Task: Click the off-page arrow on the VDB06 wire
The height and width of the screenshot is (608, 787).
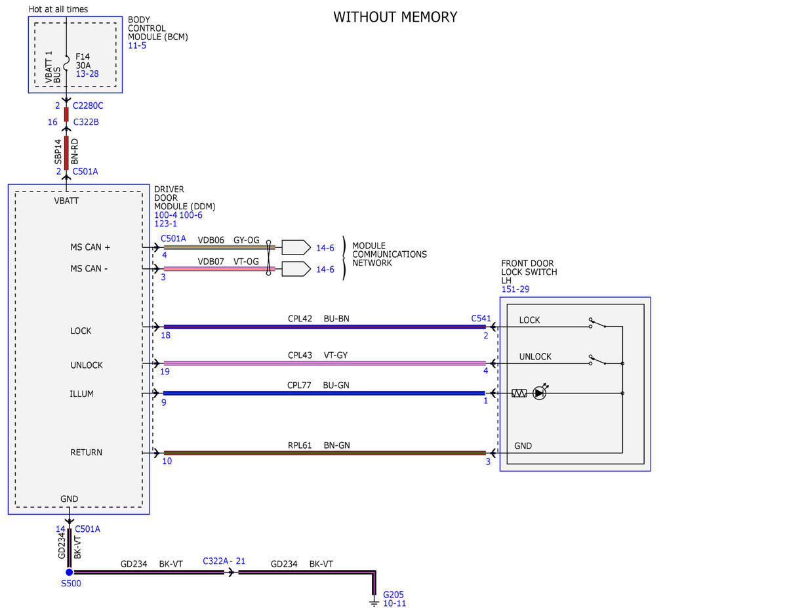Action: click(x=296, y=247)
